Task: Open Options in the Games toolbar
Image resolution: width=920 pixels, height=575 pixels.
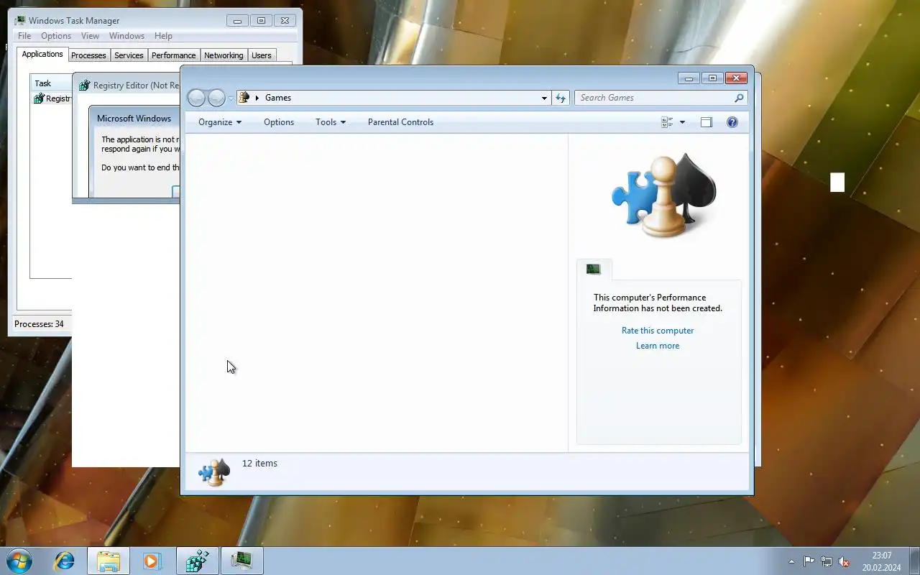Action: 279,122
